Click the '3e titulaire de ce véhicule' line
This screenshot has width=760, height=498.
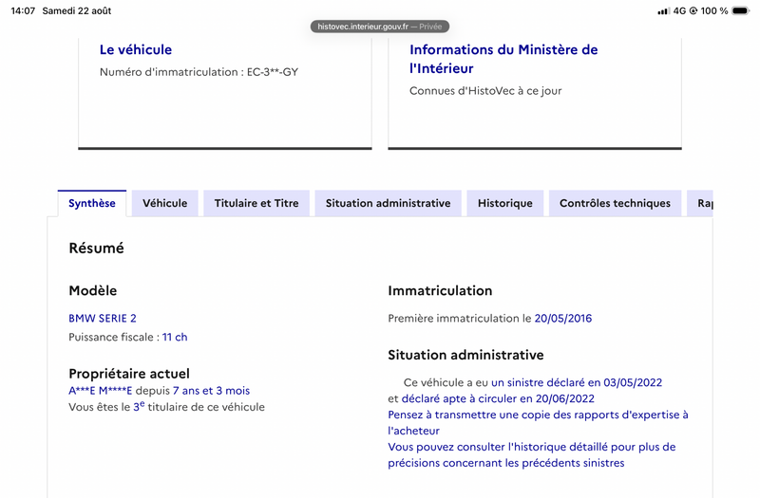tap(167, 407)
